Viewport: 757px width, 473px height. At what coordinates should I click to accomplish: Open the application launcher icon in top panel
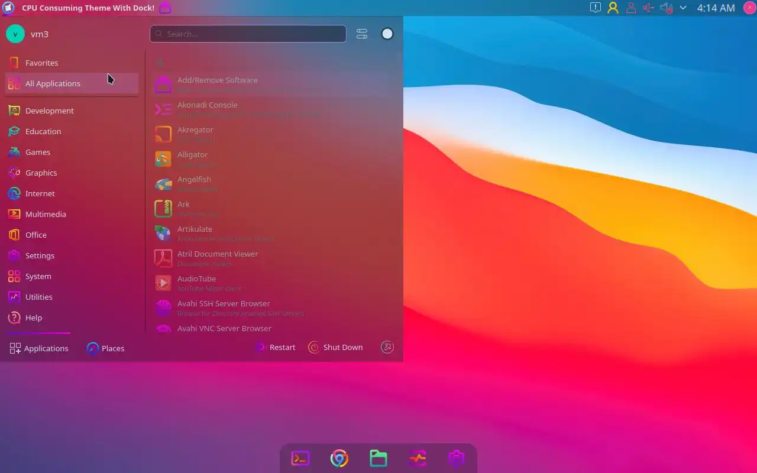point(8,8)
